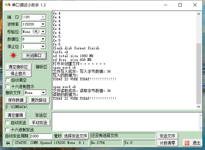Toggle 十六进制显示 checkbox
205x150 pixels.
[x=8, y=86]
